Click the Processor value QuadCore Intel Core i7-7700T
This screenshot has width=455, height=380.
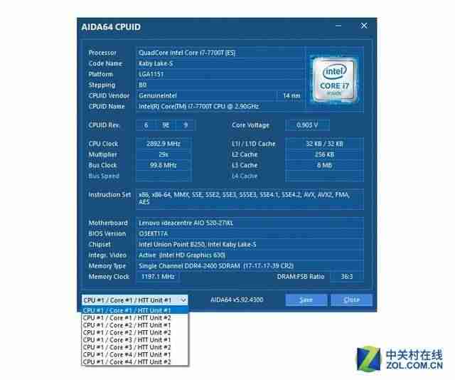point(187,53)
